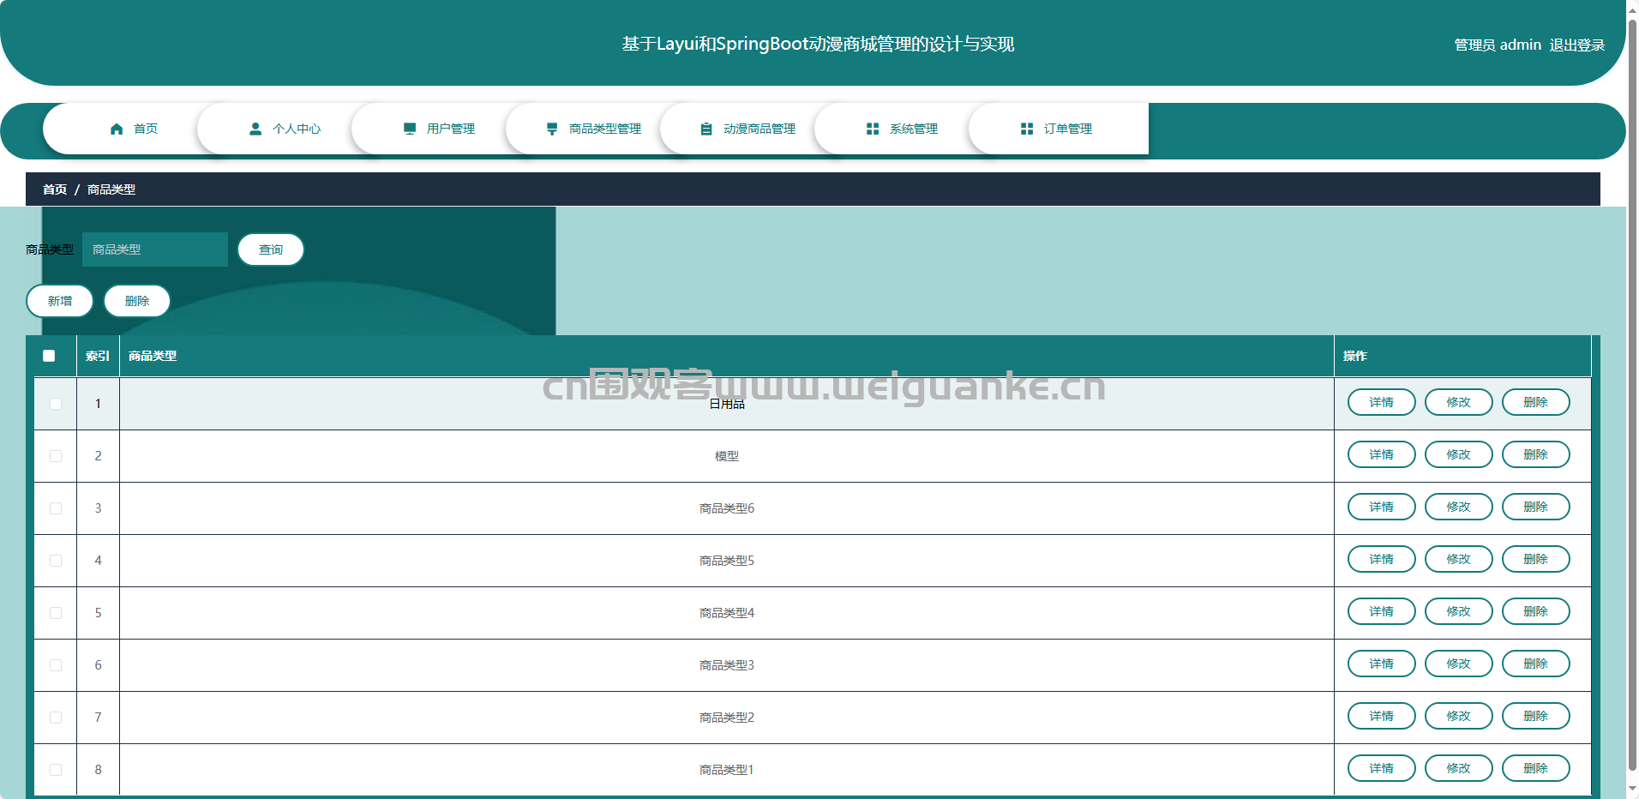Click 修改 for 商品类型3
Screen dimensions: 1639x799
point(1459,664)
